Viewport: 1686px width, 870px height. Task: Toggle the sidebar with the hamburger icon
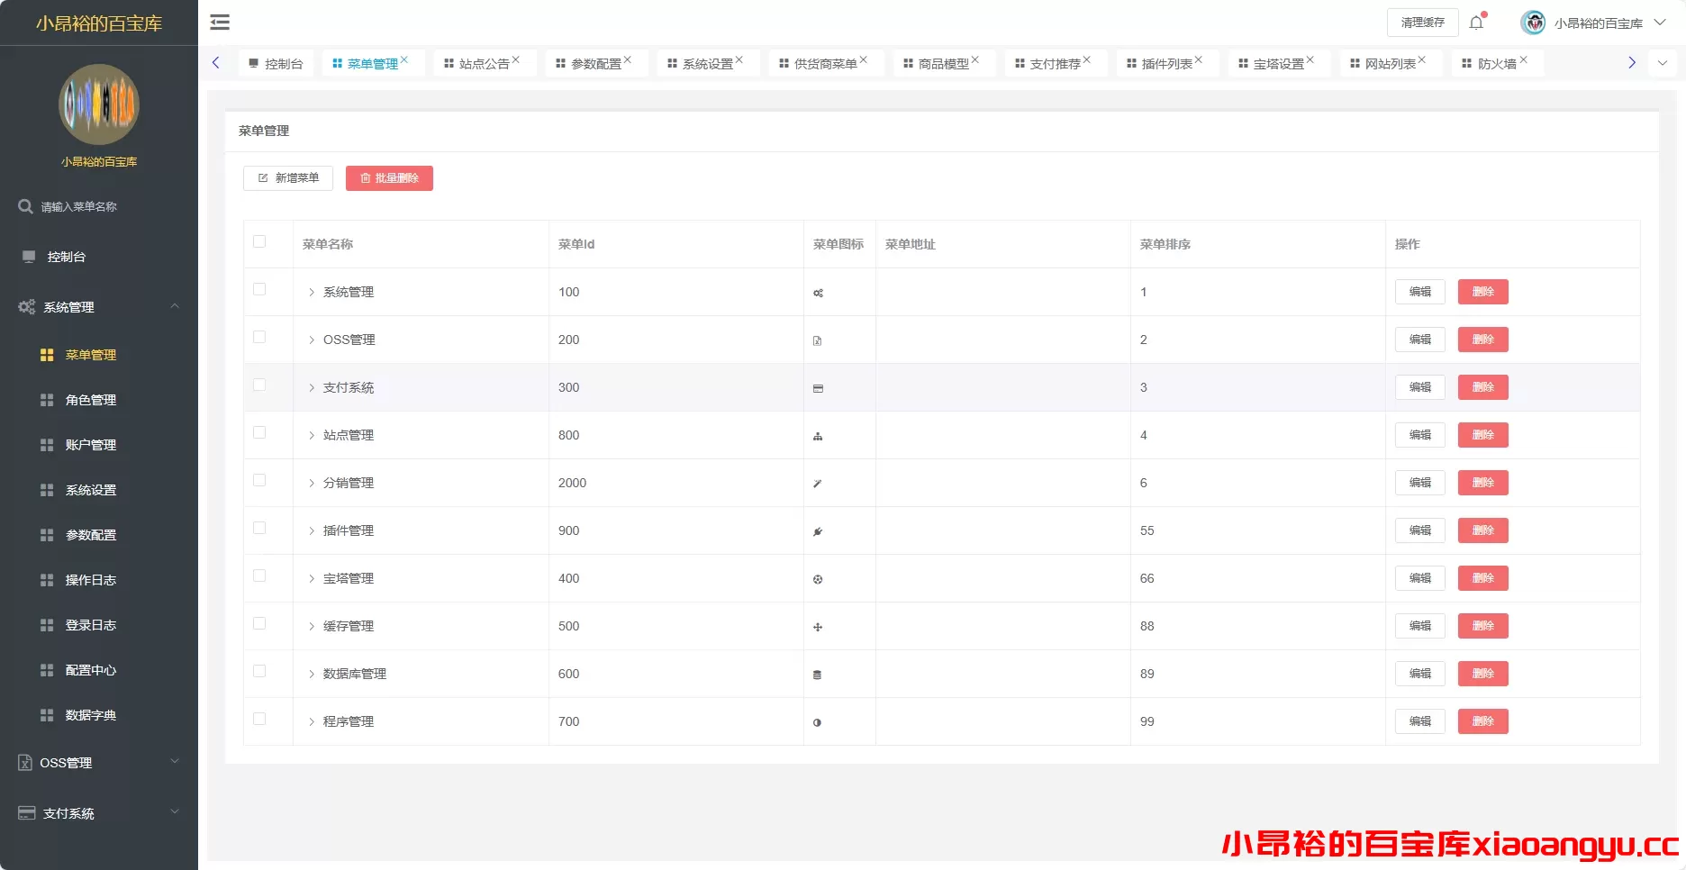pyautogui.click(x=219, y=22)
